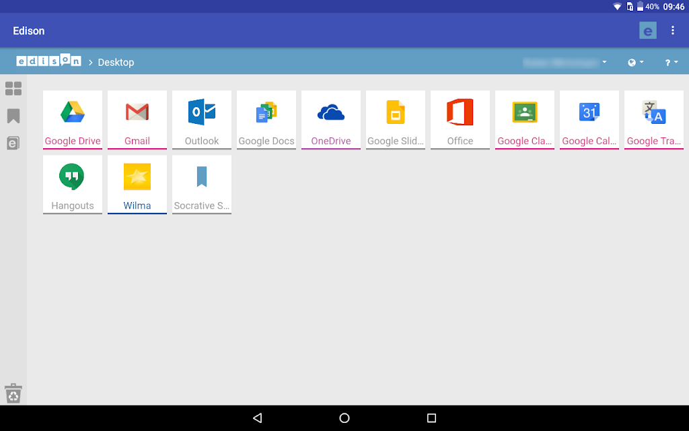Tap the Android recent apps button
This screenshot has height=431, width=689.
431,418
